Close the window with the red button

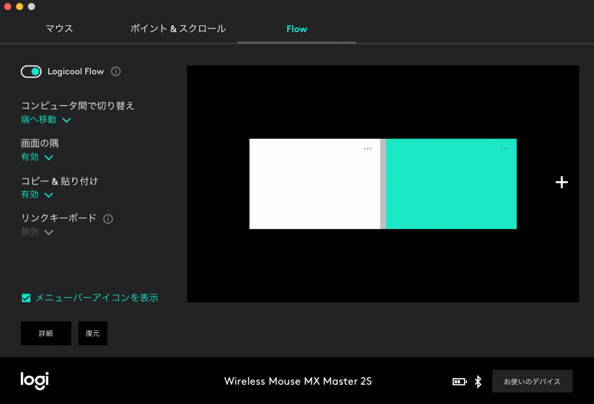tap(8, 6)
